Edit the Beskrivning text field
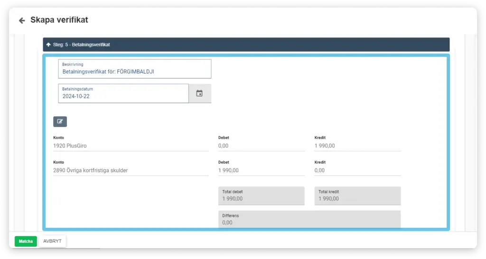Screen dimensions: 486x259 click(134, 69)
